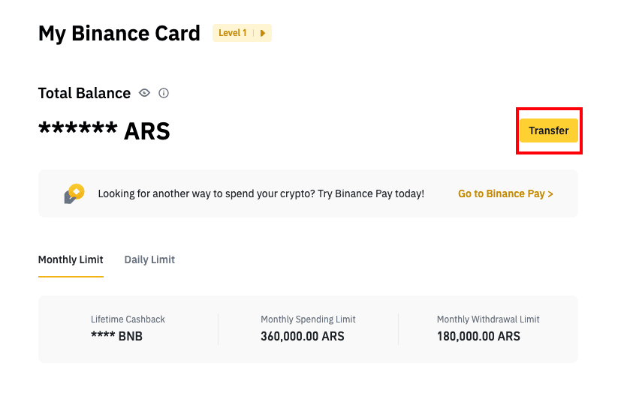Image resolution: width=624 pixels, height=399 pixels.
Task: Click the info icon beside Total Balance
Action: click(164, 93)
